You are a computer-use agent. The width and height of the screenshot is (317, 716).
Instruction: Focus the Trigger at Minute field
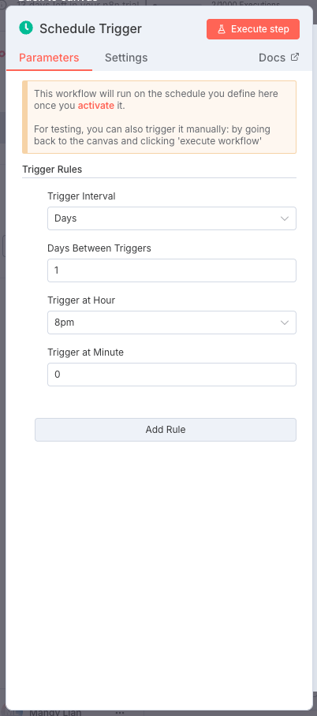(x=172, y=375)
